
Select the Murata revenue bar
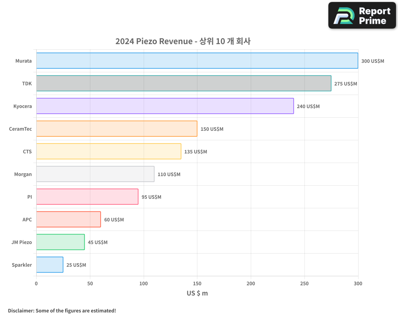click(197, 61)
